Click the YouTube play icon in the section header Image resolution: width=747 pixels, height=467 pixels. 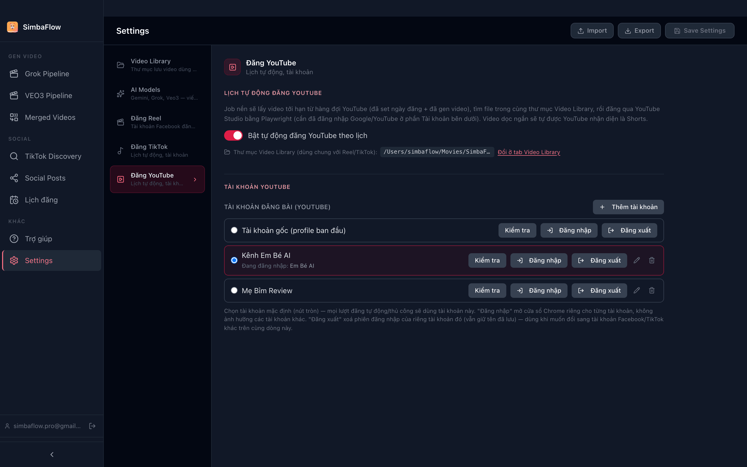[232, 67]
